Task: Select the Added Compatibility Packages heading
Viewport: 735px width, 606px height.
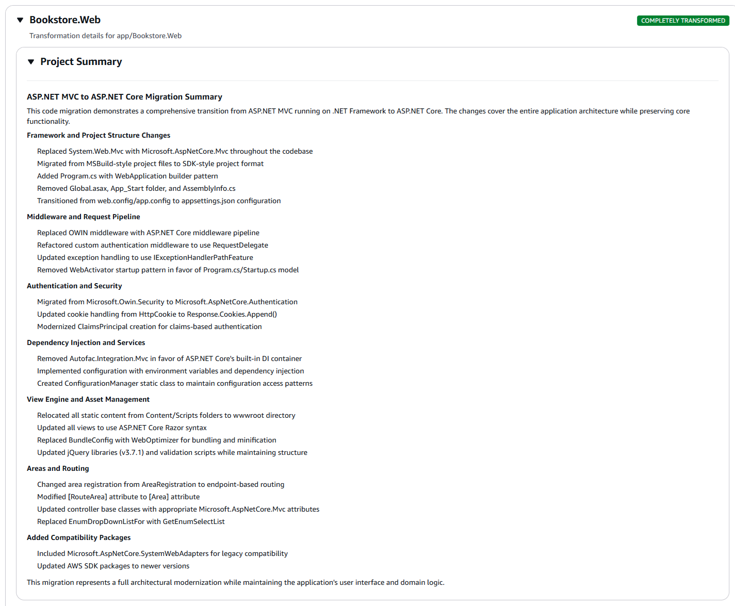Action: tap(78, 537)
